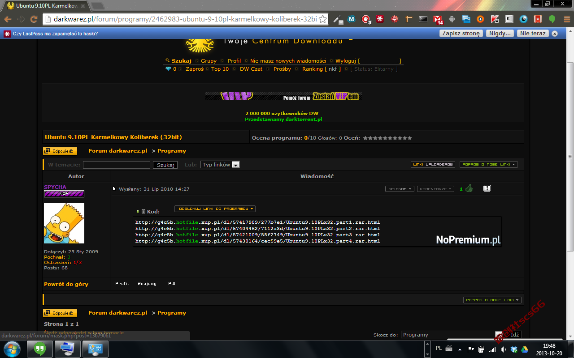Click the Idź button

tap(515, 335)
